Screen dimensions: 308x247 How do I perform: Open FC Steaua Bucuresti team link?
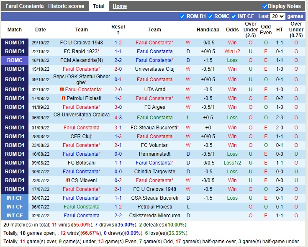tap(154, 128)
